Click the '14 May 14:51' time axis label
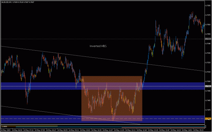Image resolution: width=212 pixels, height=132 pixels. (187, 130)
